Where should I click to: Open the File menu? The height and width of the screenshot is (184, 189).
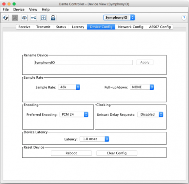coord(6,9)
